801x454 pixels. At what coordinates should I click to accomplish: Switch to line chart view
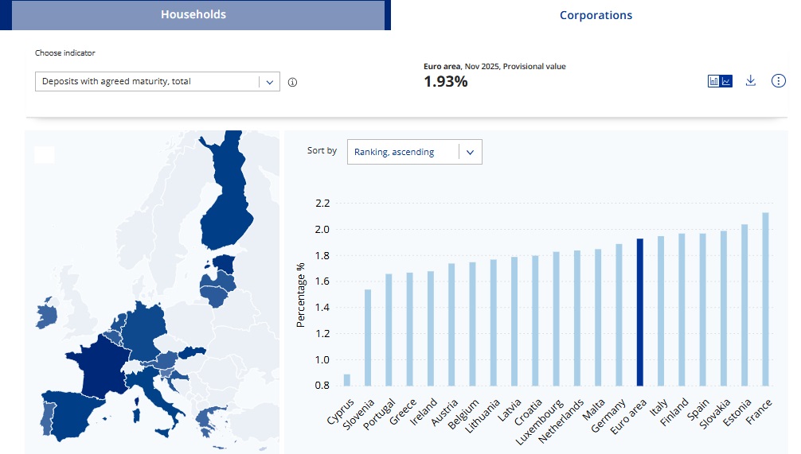click(x=726, y=81)
